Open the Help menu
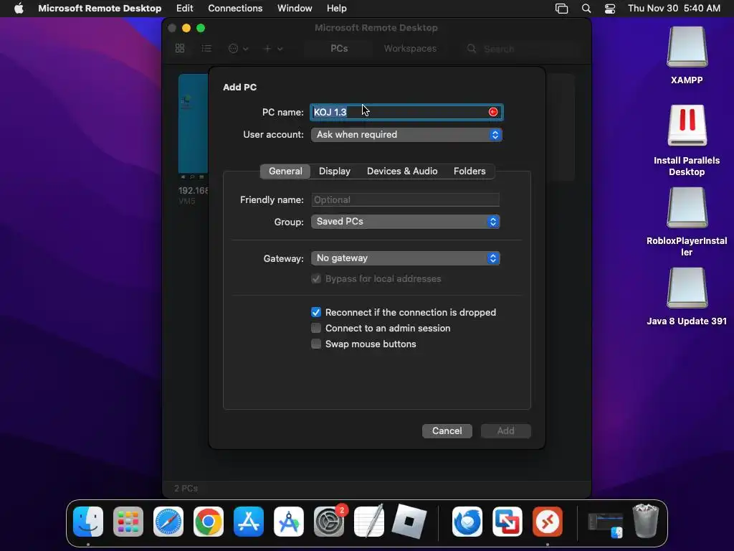The height and width of the screenshot is (551, 734). pyautogui.click(x=337, y=9)
